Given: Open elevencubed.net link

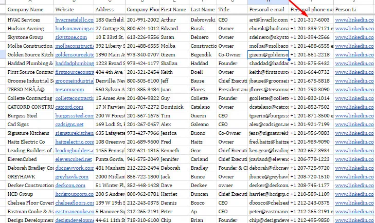Looking at the screenshot, I should (74, 159).
